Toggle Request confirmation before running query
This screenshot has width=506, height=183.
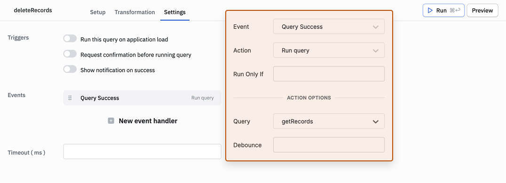[70, 54]
